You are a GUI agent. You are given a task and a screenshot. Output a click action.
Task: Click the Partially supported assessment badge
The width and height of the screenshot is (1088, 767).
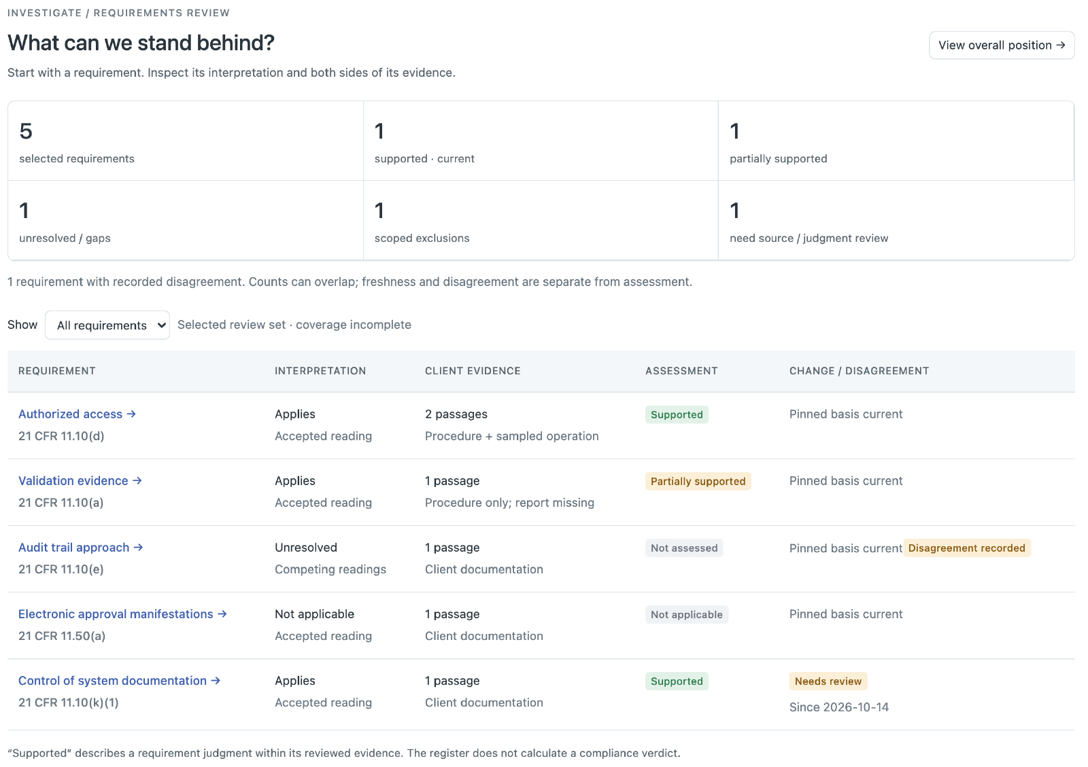click(x=698, y=481)
